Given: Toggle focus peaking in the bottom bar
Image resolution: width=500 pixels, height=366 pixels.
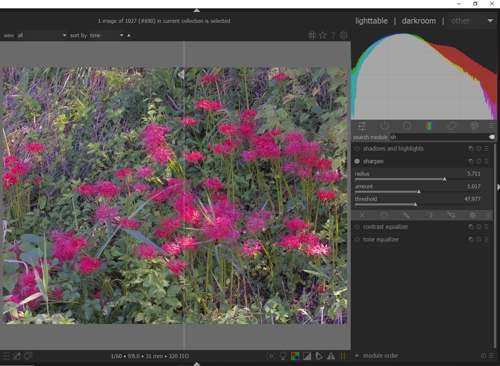Looking at the screenshot, I should click(x=271, y=356).
